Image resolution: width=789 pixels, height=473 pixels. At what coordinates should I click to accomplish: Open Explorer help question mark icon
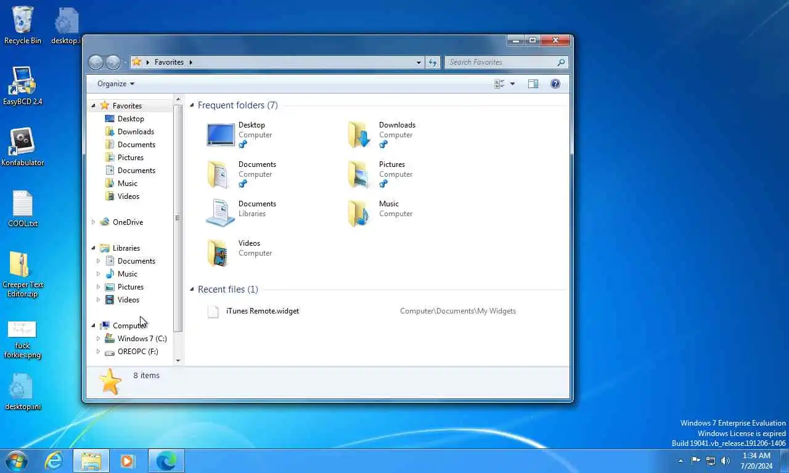coord(555,84)
